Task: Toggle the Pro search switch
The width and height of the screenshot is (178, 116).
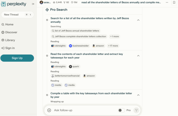Action: 122,110
